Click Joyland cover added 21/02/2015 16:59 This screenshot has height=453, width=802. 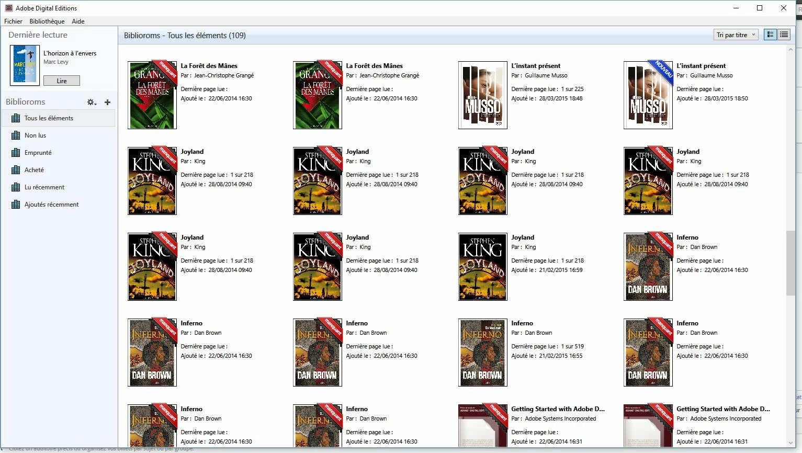point(482,267)
